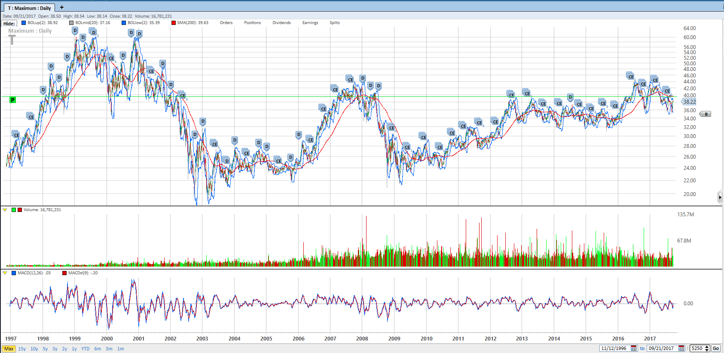The width and height of the screenshot is (724, 353).
Task: Click the green P position marker
Action: [x=12, y=100]
